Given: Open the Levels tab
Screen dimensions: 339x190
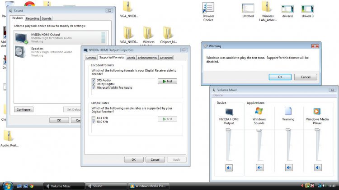Looking at the screenshot, I should (131, 58).
